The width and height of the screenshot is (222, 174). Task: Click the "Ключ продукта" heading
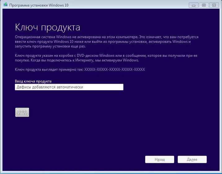point(47,27)
